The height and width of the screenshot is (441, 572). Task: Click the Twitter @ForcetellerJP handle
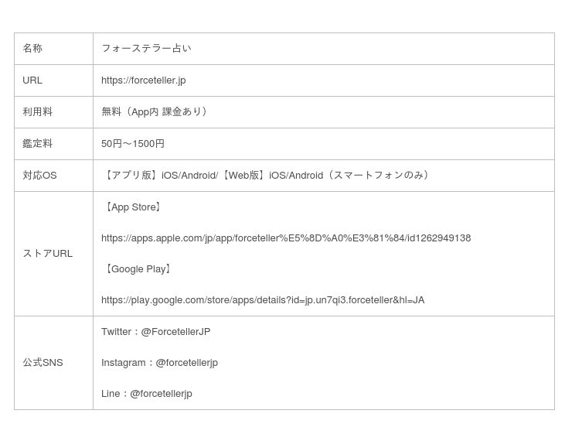[175, 332]
